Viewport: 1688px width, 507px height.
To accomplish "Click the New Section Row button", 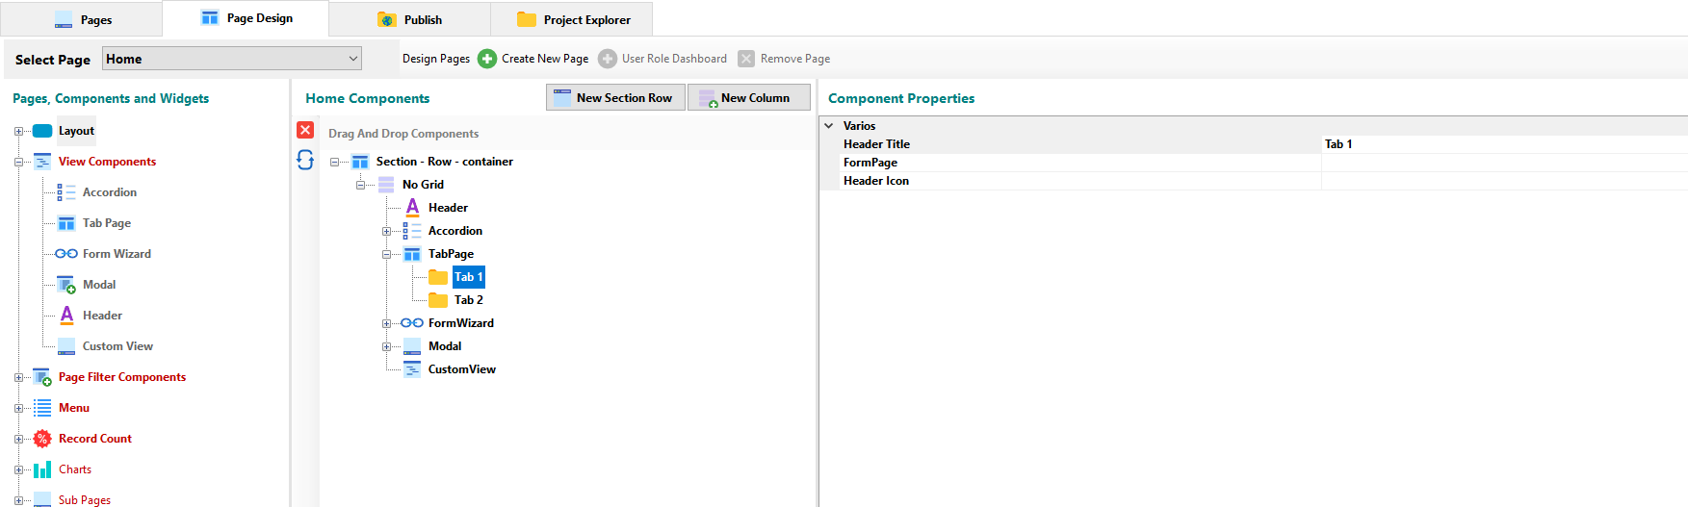I will (615, 98).
